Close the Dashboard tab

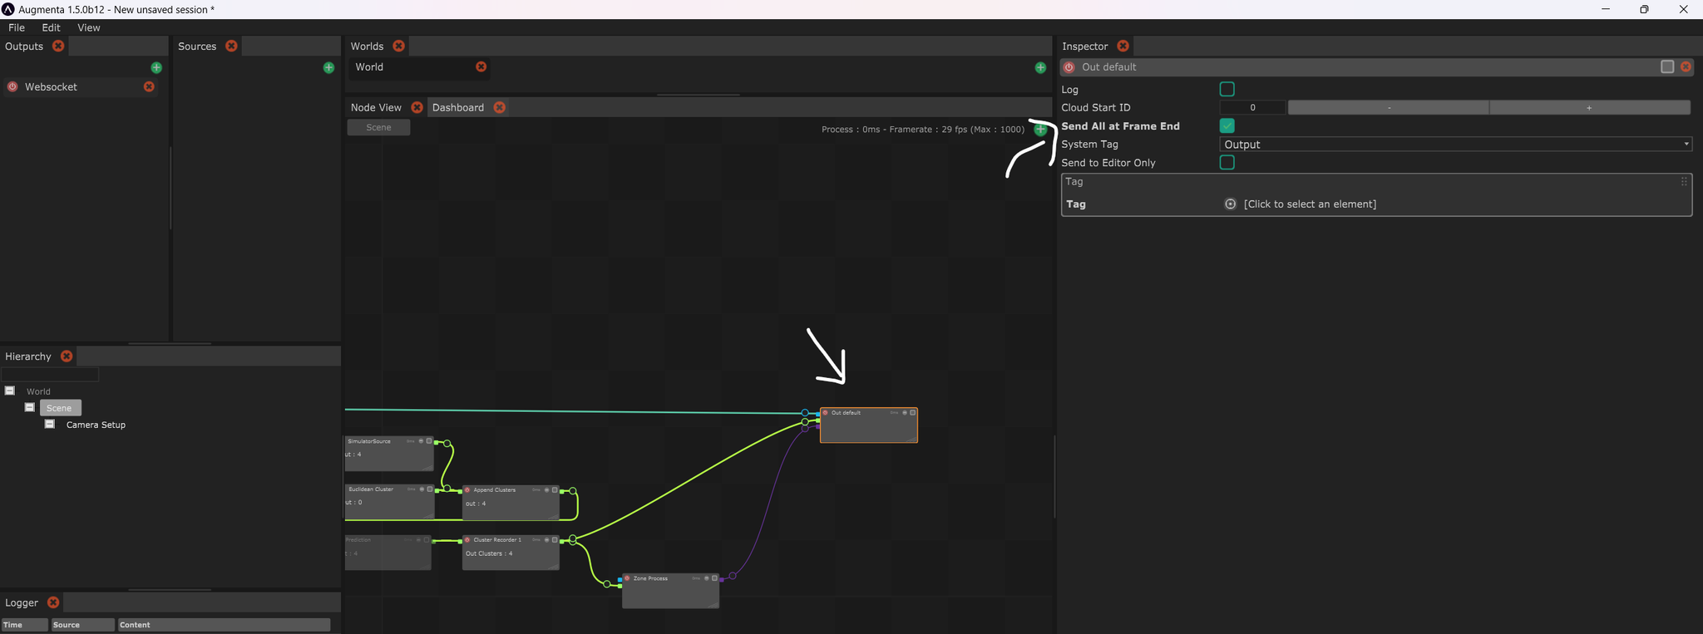click(x=499, y=107)
